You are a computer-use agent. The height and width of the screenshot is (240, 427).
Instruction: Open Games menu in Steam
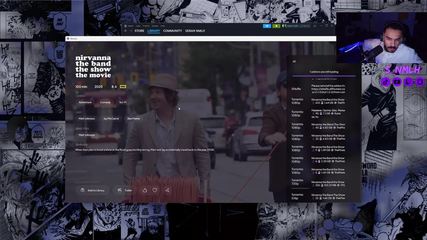(x=155, y=26)
